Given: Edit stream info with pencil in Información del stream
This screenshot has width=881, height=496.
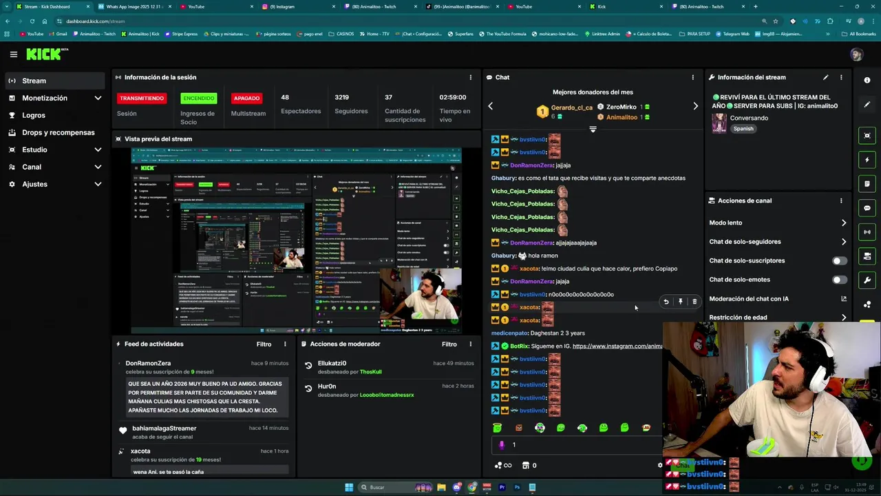Looking at the screenshot, I should click(x=826, y=77).
